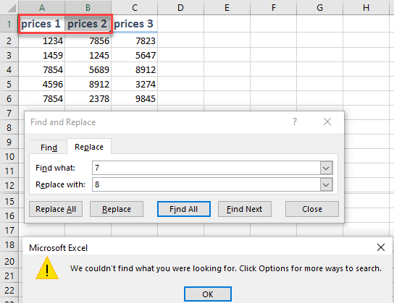Select column G header
Image resolution: width=394 pixels, height=303 pixels.
[x=319, y=7]
